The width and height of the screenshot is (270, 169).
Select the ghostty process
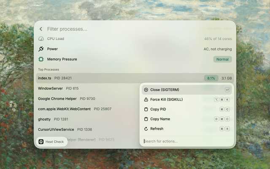tap(88, 119)
